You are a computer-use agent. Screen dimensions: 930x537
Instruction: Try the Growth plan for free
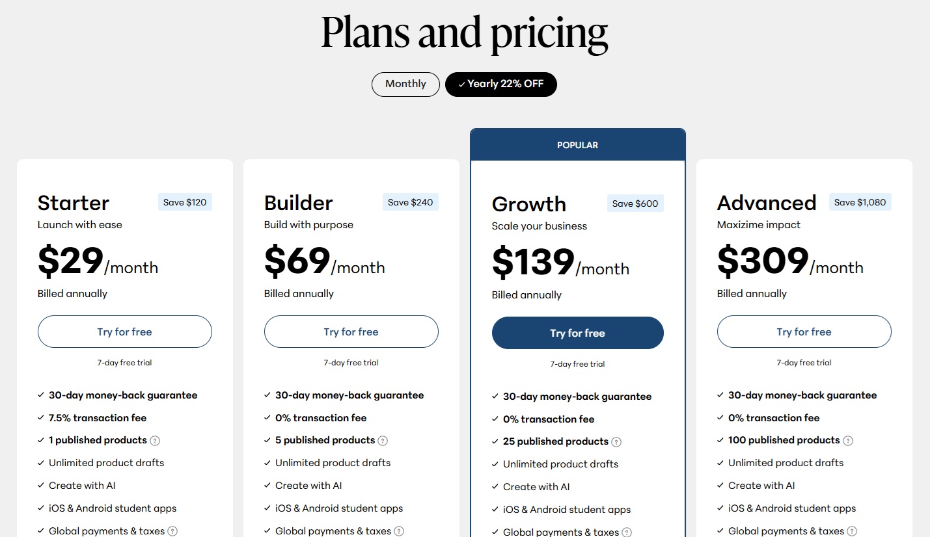tap(577, 333)
